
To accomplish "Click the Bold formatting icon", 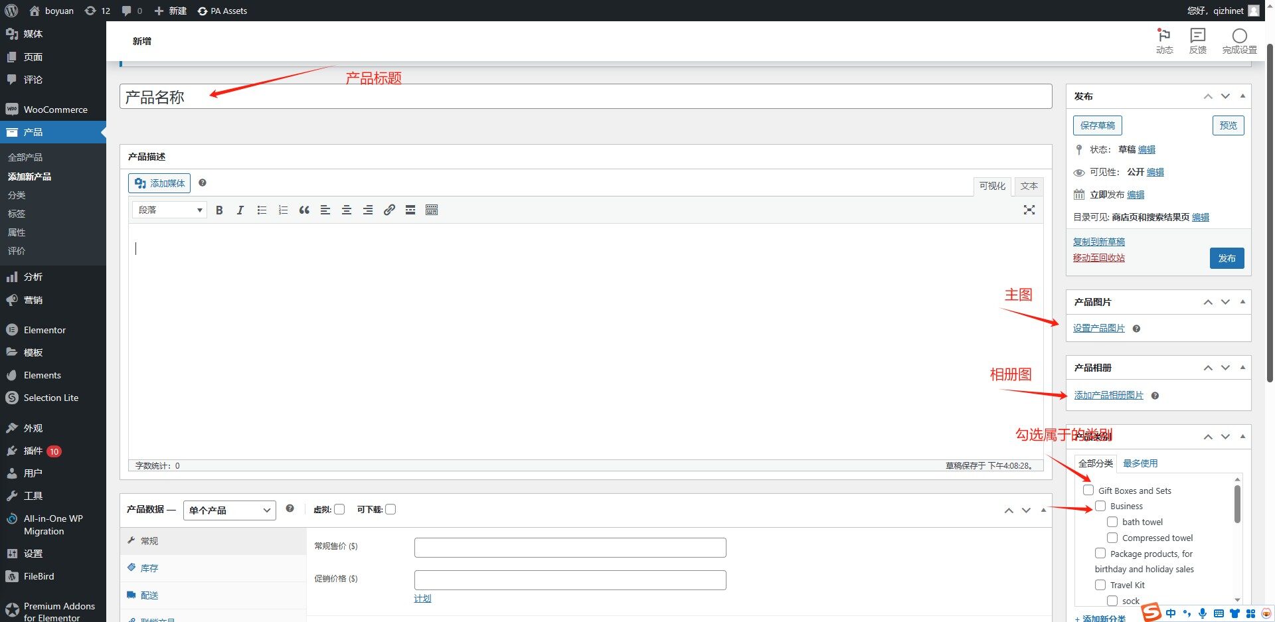I will pos(219,210).
